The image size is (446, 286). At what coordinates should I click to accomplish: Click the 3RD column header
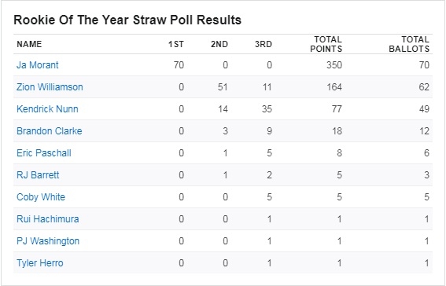[x=264, y=44]
